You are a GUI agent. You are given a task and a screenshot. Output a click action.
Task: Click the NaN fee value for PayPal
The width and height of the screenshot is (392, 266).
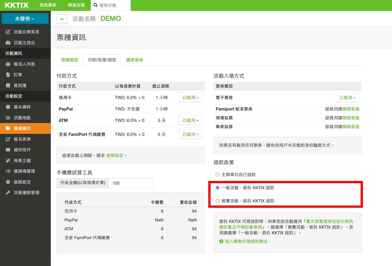(159, 220)
